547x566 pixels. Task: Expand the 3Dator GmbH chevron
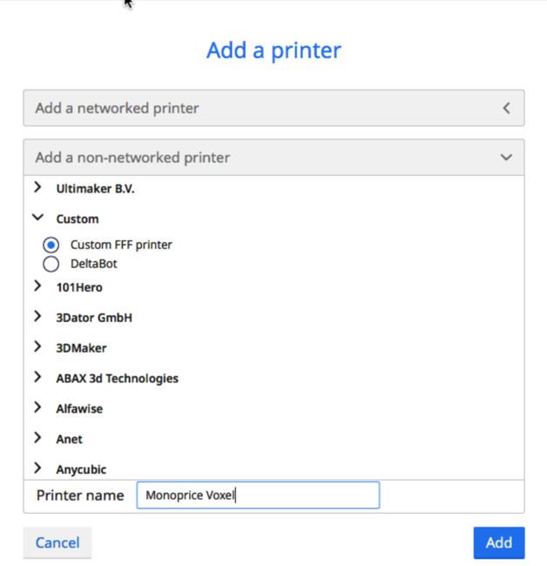(37, 317)
